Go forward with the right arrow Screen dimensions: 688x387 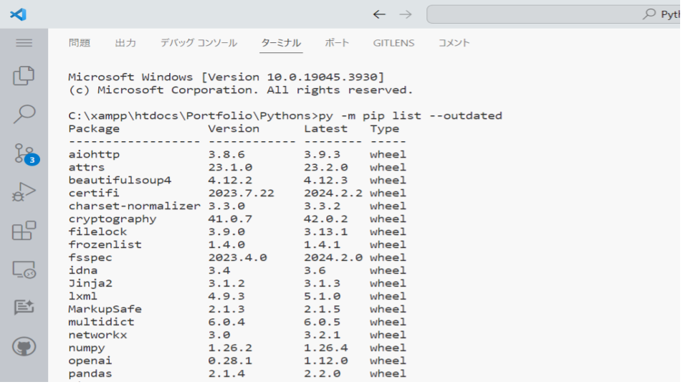pos(406,14)
